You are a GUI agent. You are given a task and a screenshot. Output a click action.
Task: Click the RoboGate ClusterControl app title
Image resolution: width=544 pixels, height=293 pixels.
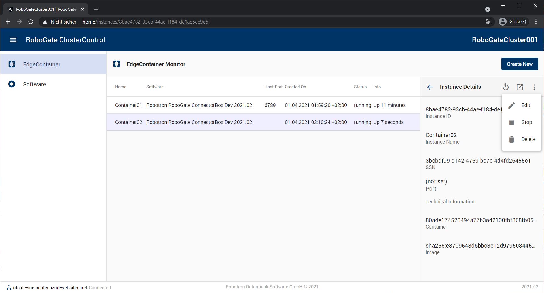point(65,40)
